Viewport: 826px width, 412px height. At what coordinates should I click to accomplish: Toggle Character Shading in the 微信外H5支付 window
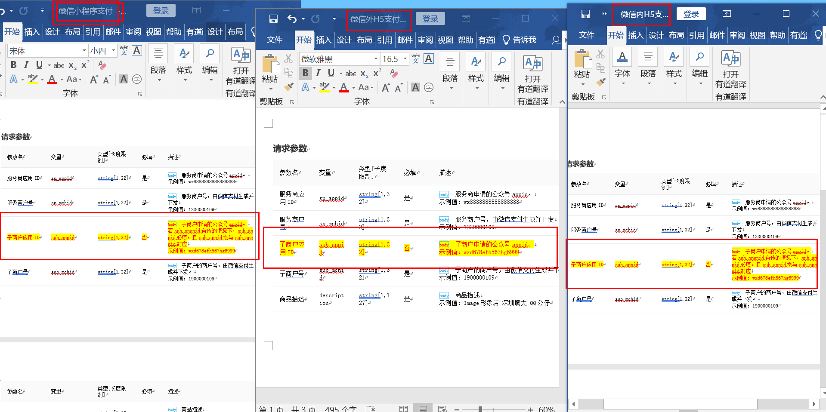click(415, 87)
